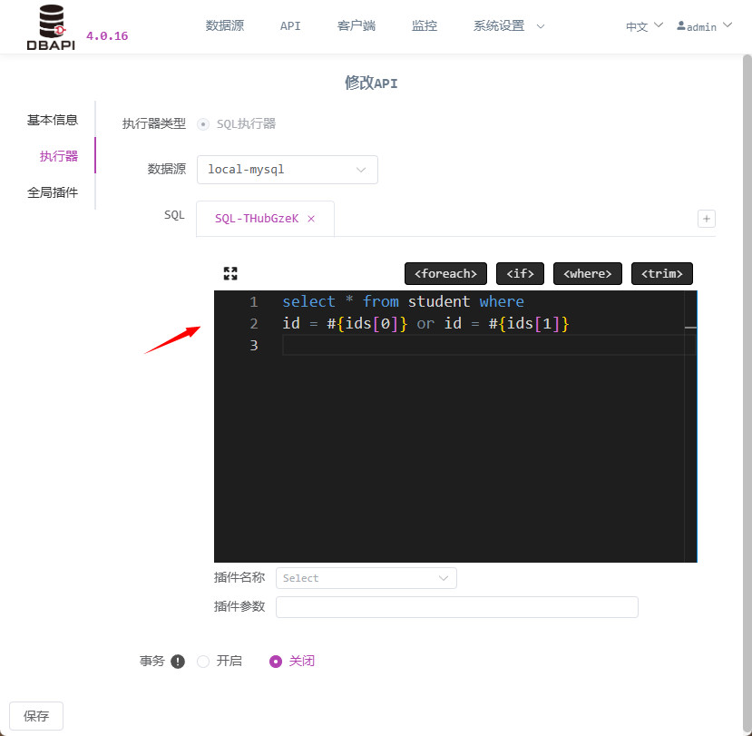Switch to 全局插件 side tab
The image size is (752, 736).
(x=53, y=192)
